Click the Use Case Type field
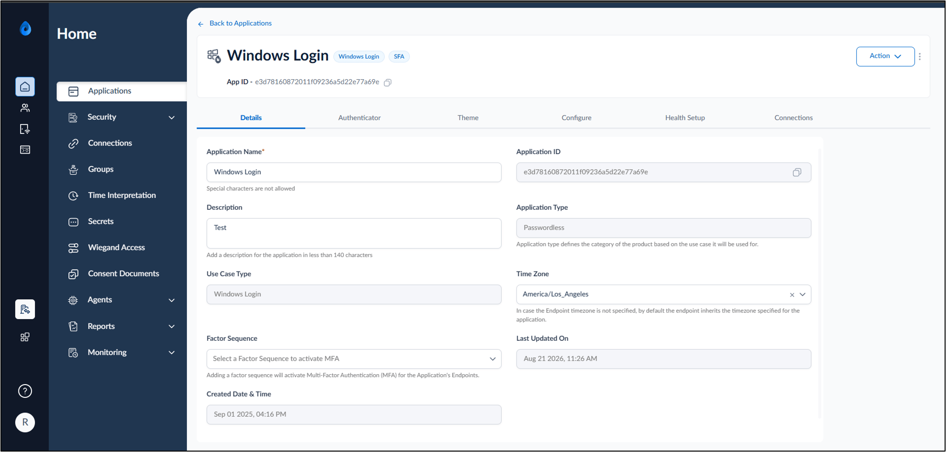Screen dimensions: 946x452 (x=354, y=295)
